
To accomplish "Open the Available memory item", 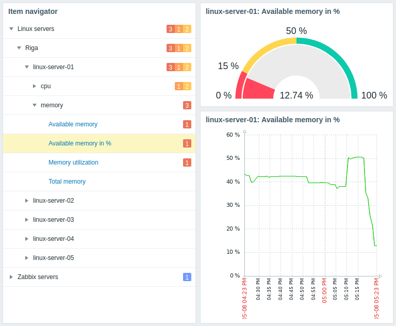I will click(x=73, y=124).
